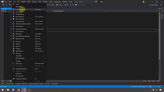Switch to the C# Interactive tab
Image resolution: width=164 pixels, height=92 pixels.
click(10, 84)
